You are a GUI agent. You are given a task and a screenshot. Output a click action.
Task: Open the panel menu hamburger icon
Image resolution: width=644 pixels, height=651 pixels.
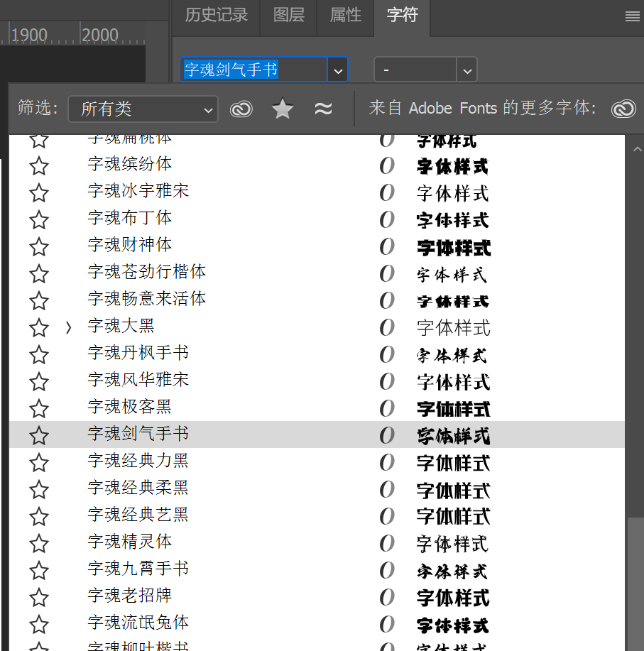[632, 17]
